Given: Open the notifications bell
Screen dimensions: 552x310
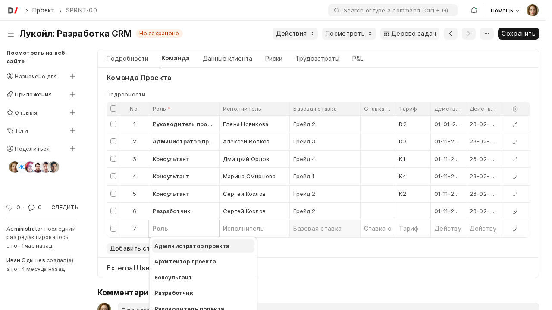Looking at the screenshot, I should (474, 10).
